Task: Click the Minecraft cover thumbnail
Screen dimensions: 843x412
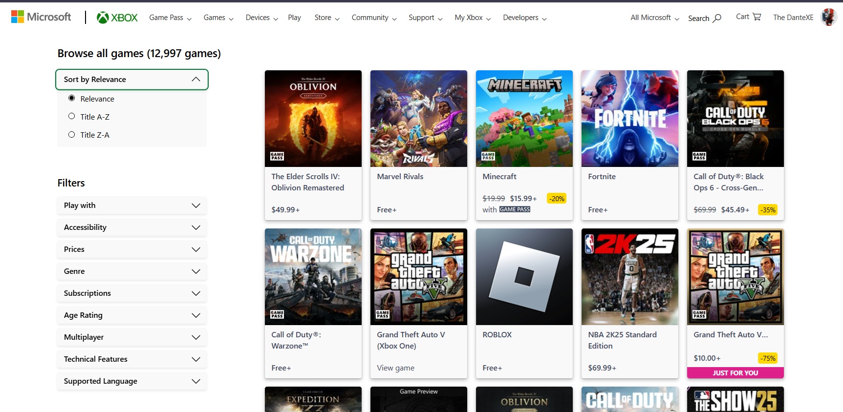Action: pos(524,119)
